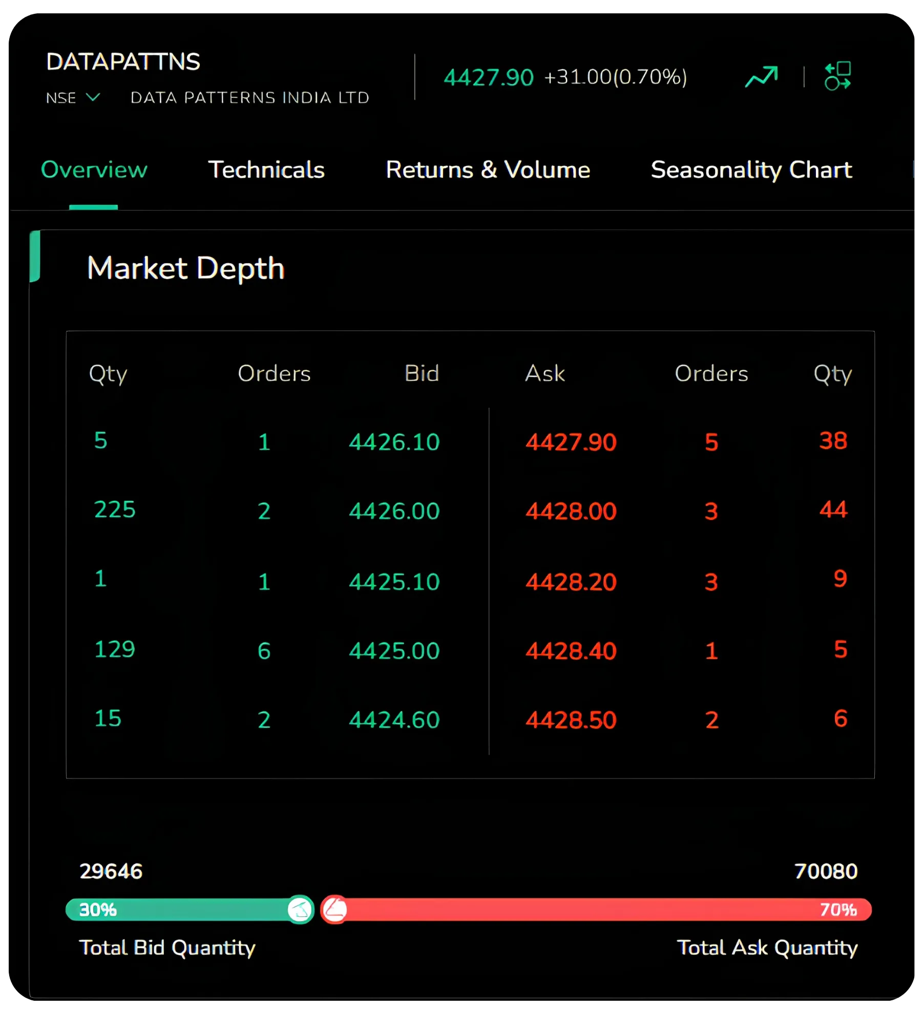Image resolution: width=924 pixels, height=1012 pixels.
Task: Click ask quantity 9
Action: (x=840, y=578)
